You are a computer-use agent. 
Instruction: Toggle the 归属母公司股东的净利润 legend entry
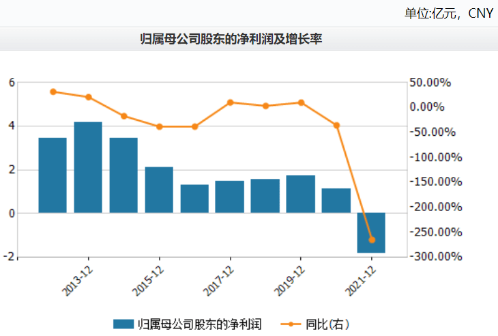[x=199, y=324]
